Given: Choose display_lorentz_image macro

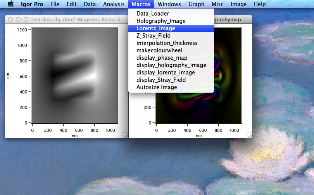Looking at the screenshot, I should pyautogui.click(x=166, y=72).
